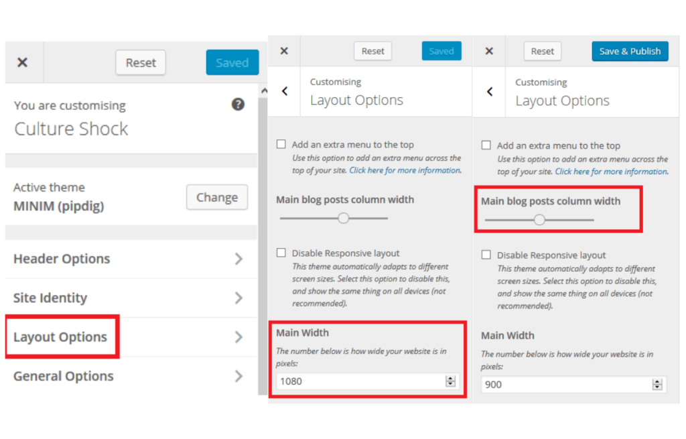Click the Main Width field showing 1080
Viewport: 686px width, 439px height.
(368, 381)
